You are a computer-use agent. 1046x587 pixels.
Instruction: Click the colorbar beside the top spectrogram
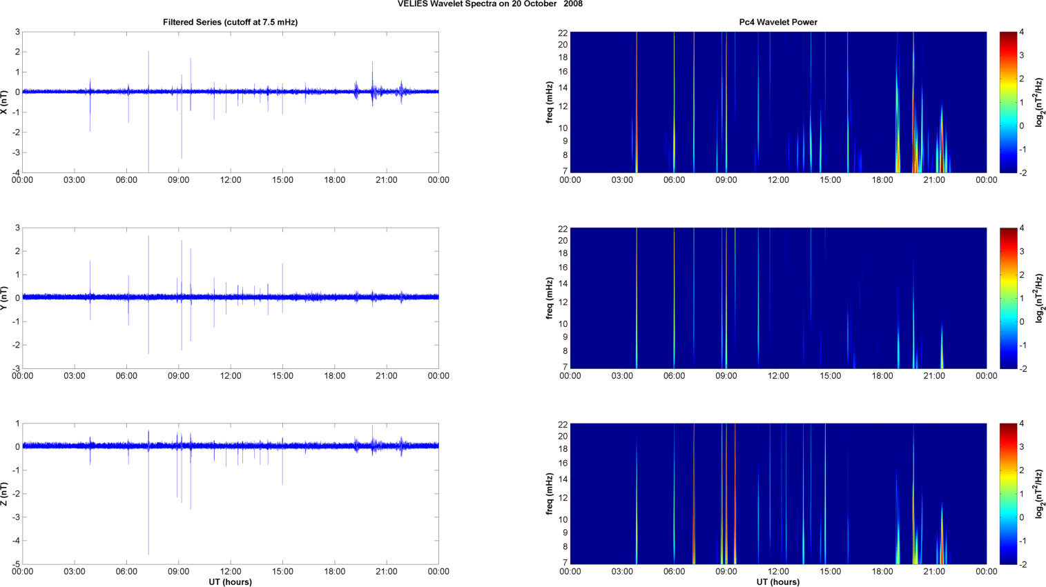(x=1008, y=102)
